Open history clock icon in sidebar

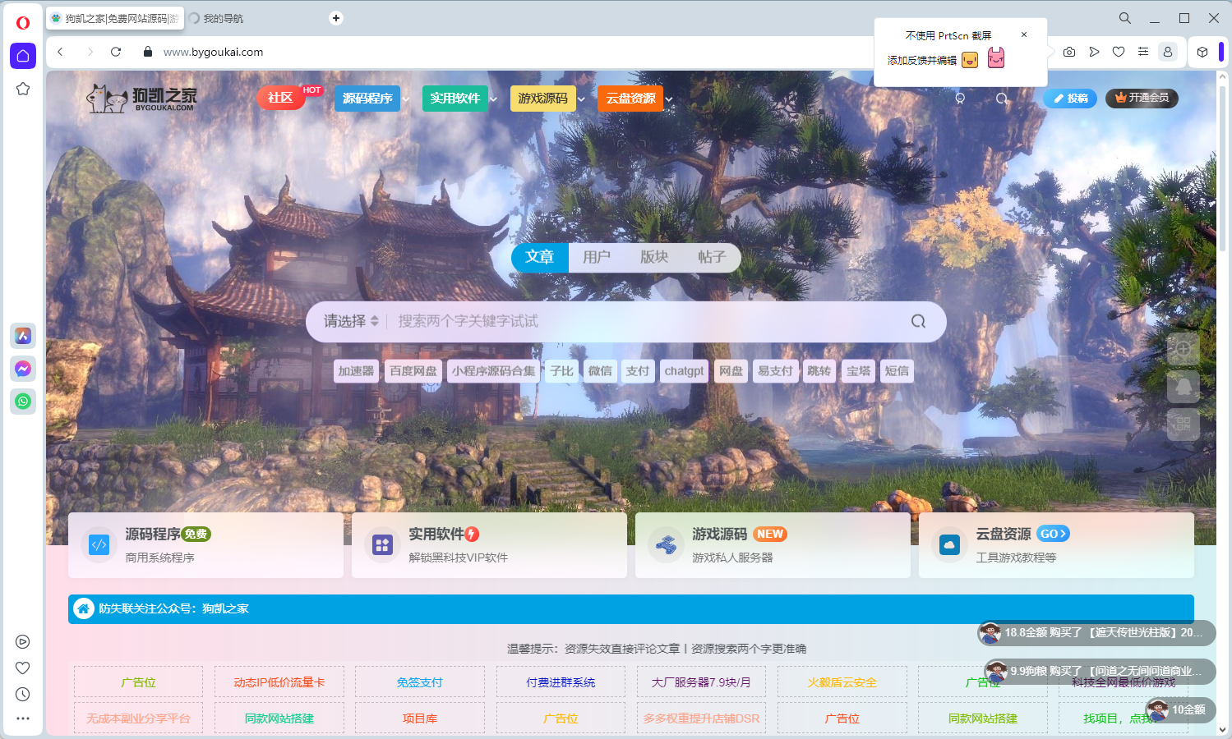pos(23,695)
